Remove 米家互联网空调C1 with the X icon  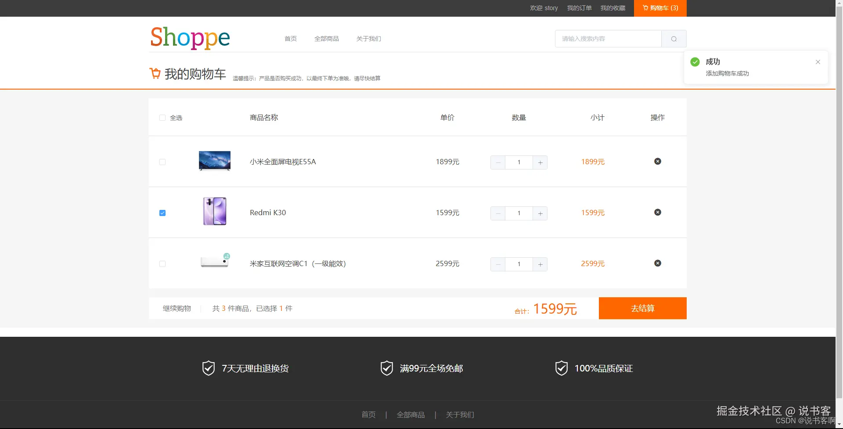tap(657, 263)
